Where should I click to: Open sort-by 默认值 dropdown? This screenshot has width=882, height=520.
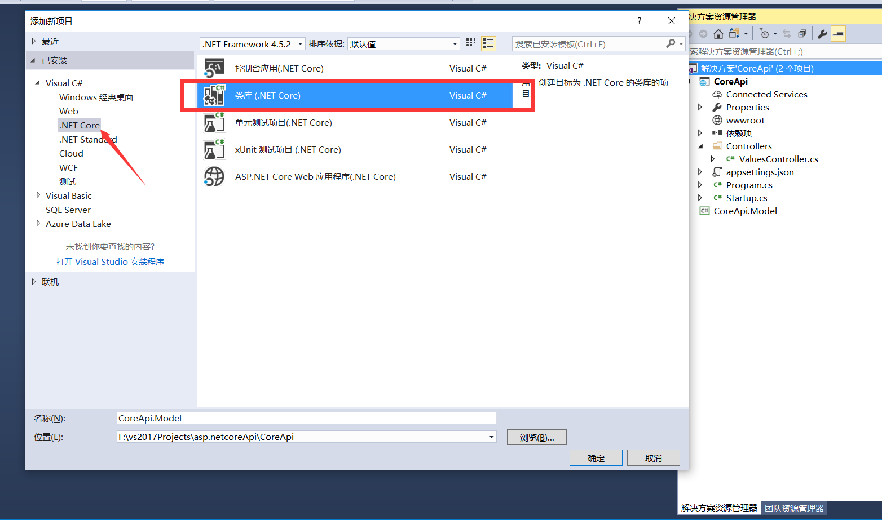click(x=455, y=44)
